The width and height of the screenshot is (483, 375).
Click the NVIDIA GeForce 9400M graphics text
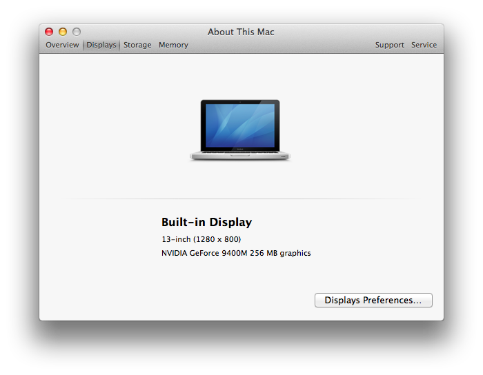(x=236, y=253)
